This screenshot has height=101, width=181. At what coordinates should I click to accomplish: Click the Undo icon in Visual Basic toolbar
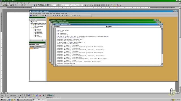click(x=48, y=15)
